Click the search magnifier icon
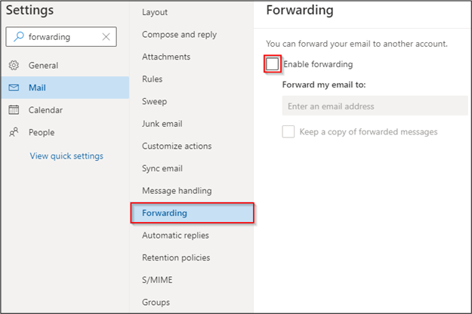 point(19,37)
